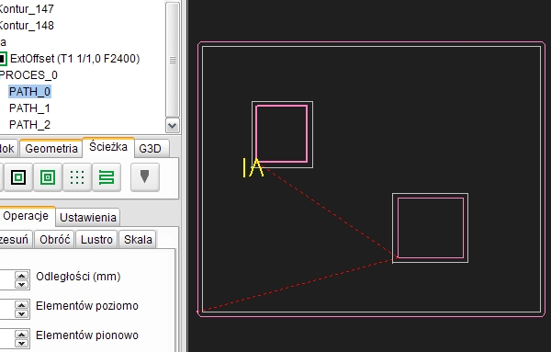Open the G3D tab
Image resolution: width=551 pixels, height=352 pixels.
[150, 148]
